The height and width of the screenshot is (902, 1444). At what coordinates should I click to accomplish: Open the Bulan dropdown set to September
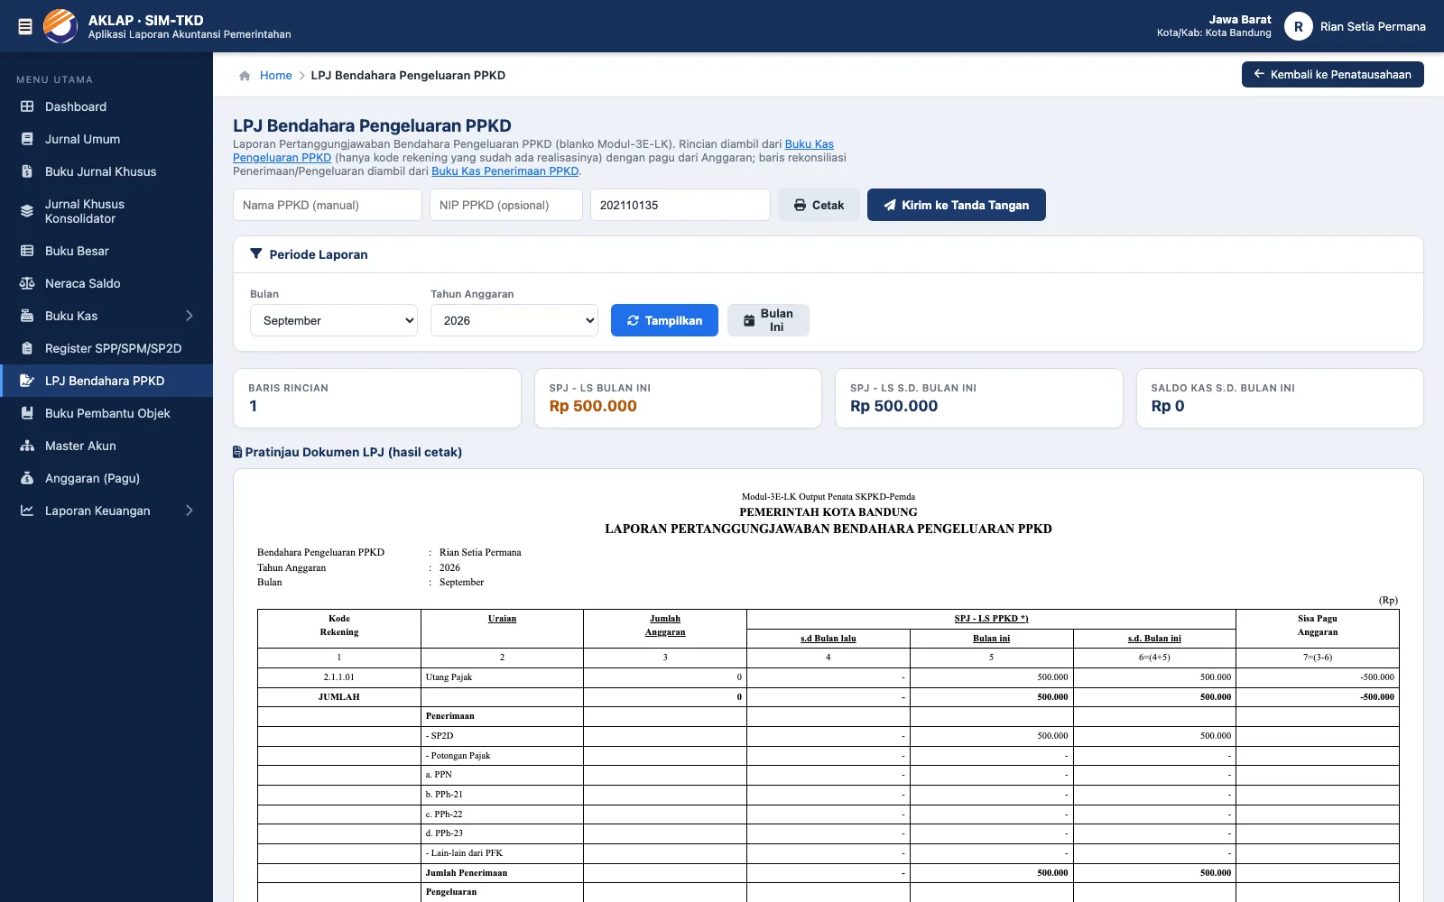pos(334,320)
